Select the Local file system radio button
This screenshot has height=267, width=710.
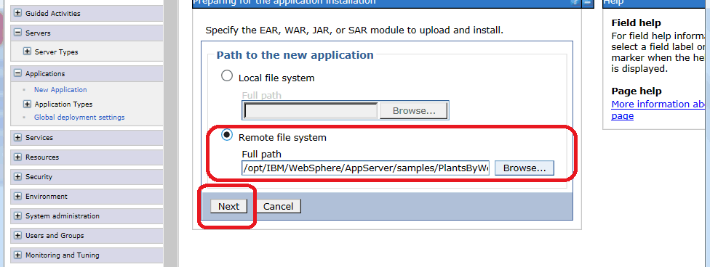click(227, 76)
